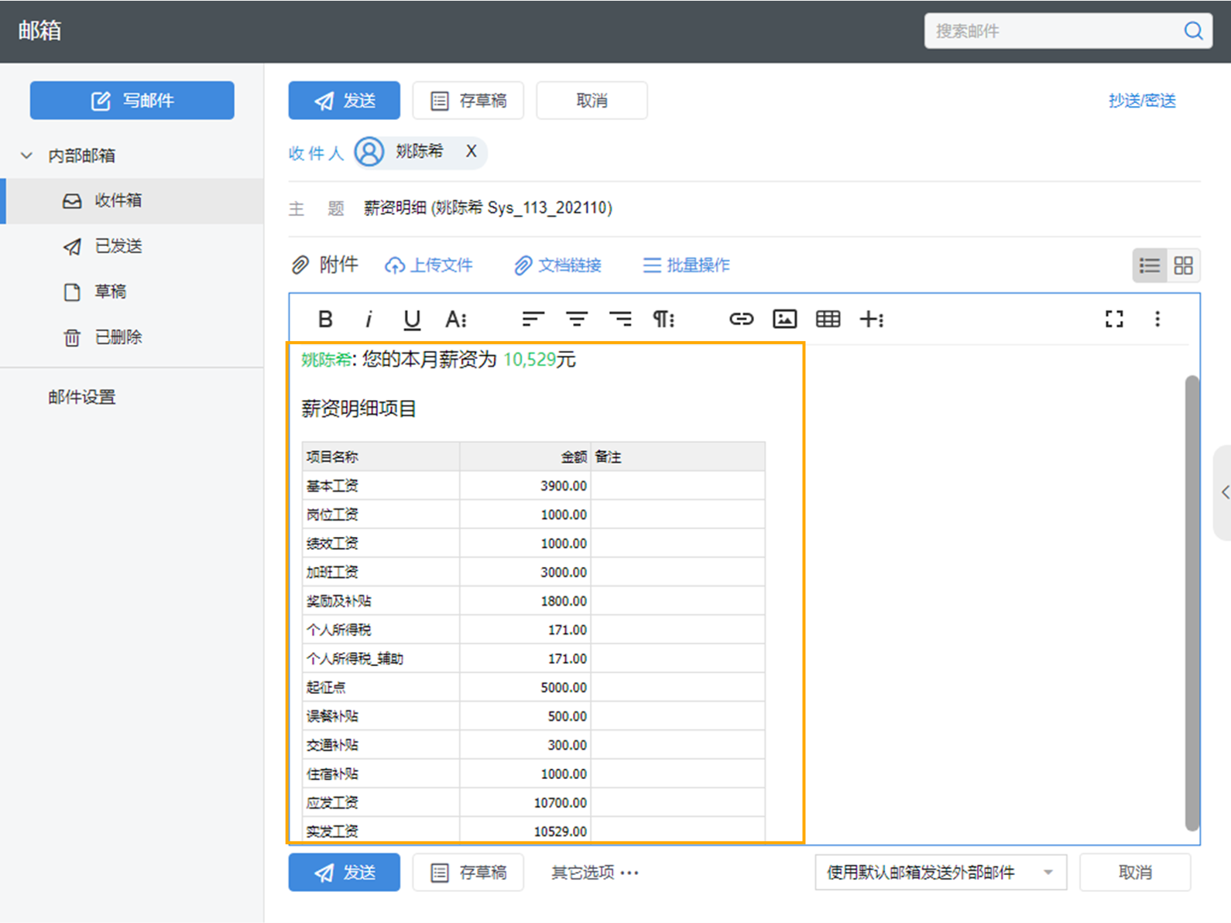
Task: Collapse the 内部邮箱 tree chevron
Action: tap(26, 156)
